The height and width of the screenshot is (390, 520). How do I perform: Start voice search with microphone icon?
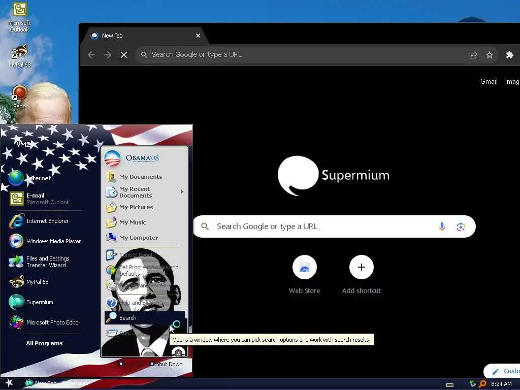442,226
